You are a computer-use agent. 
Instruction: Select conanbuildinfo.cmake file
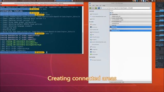(130, 20)
